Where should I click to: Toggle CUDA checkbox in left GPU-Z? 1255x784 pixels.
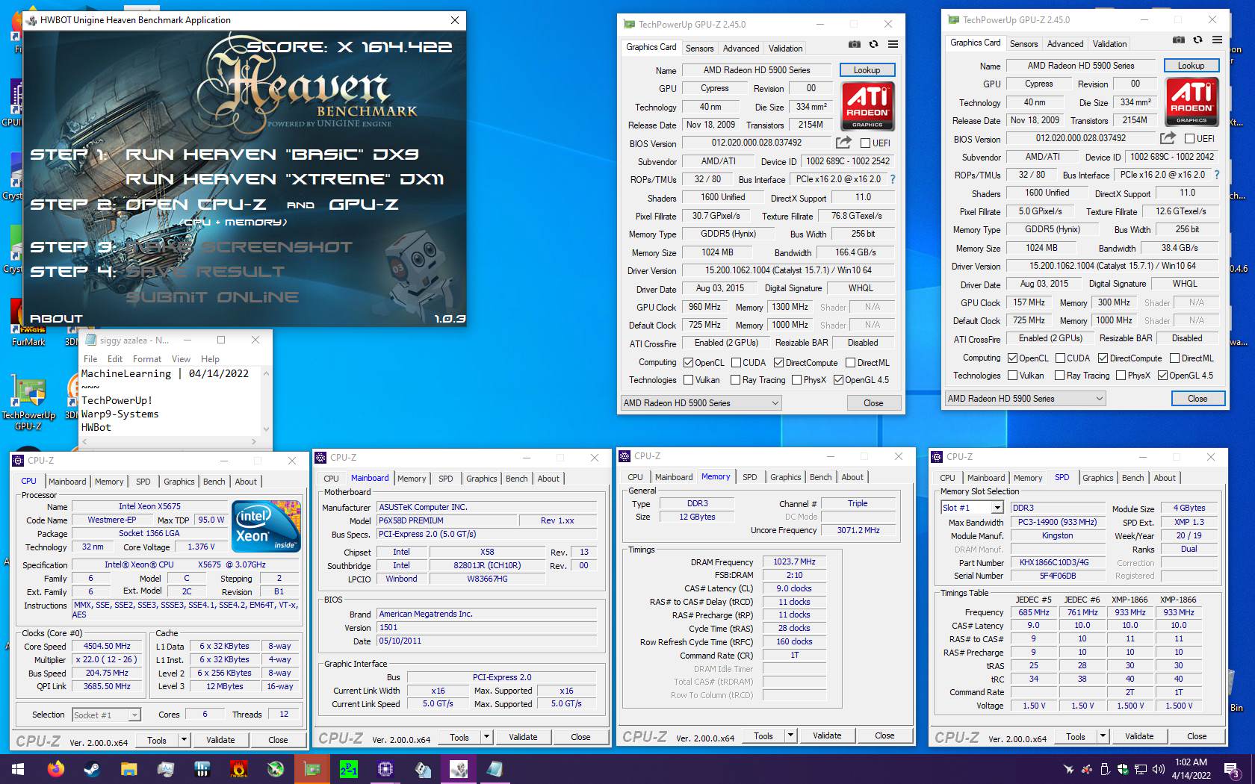click(736, 363)
